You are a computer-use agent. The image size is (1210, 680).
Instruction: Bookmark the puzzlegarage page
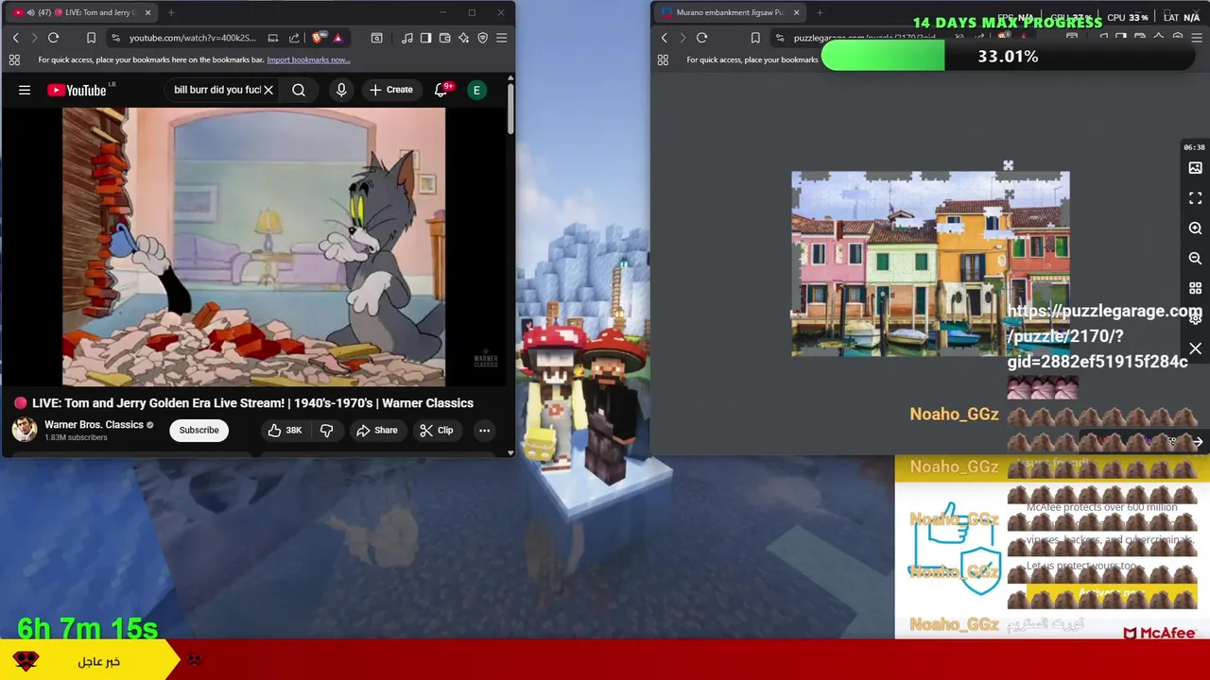click(754, 38)
